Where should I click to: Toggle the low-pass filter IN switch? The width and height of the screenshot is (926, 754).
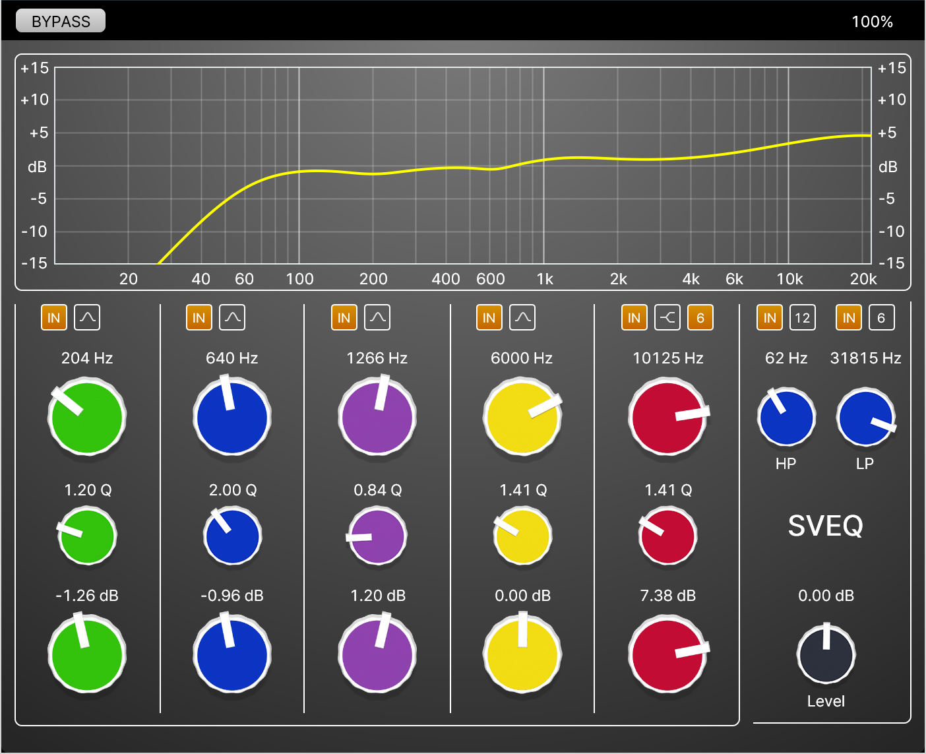[x=849, y=317]
